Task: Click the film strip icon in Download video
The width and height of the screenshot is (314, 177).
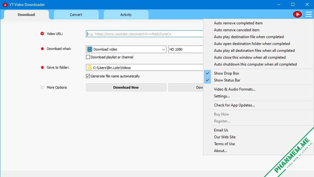Action: click(x=90, y=49)
